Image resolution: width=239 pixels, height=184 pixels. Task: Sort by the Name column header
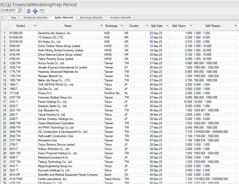point(68,26)
